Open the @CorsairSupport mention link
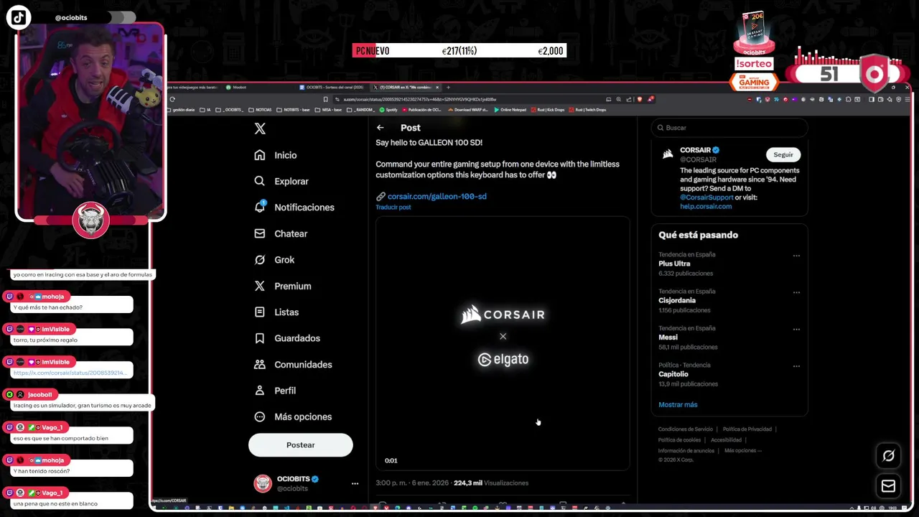This screenshot has width=919, height=517. (706, 197)
